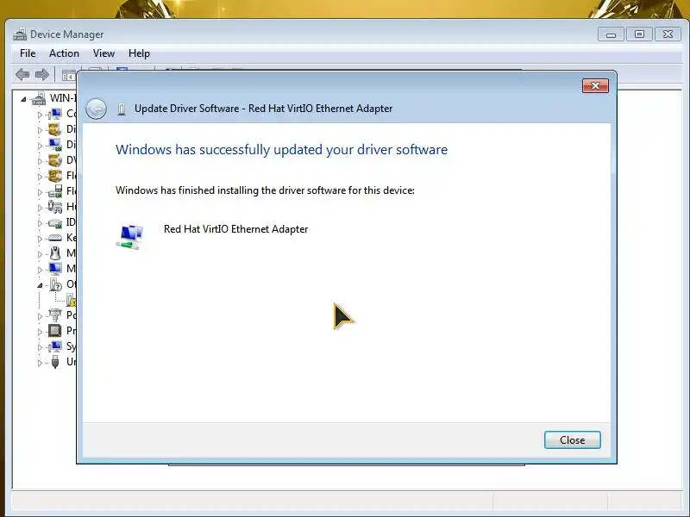Click the network adapter icon beside Red Hat VirtIO
Image resolution: width=690 pixels, height=517 pixels.
pos(130,237)
